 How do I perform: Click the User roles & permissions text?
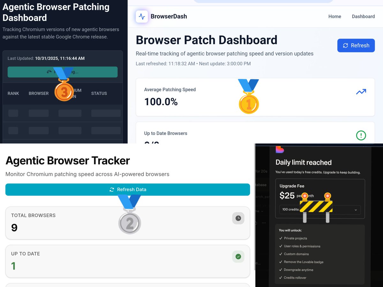pos(302,246)
